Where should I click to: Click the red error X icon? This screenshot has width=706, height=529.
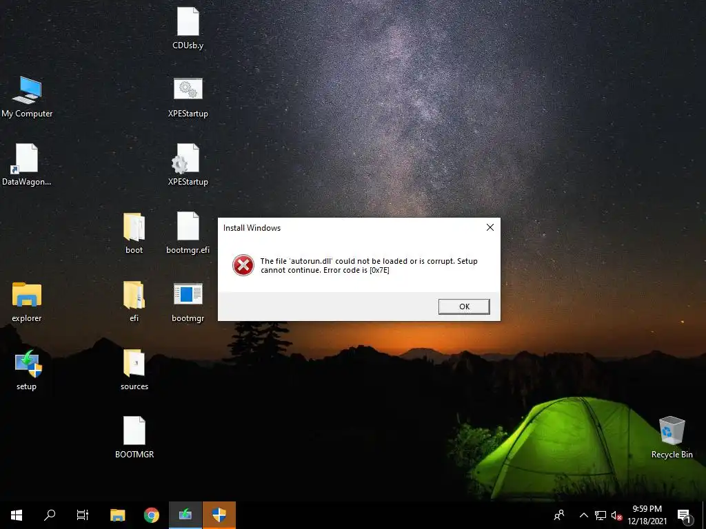click(x=243, y=265)
